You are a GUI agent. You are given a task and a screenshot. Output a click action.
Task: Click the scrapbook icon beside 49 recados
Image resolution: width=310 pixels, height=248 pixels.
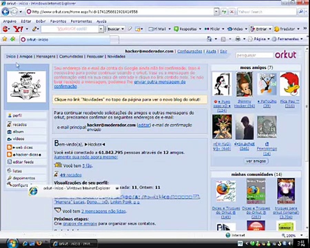coord(56,174)
